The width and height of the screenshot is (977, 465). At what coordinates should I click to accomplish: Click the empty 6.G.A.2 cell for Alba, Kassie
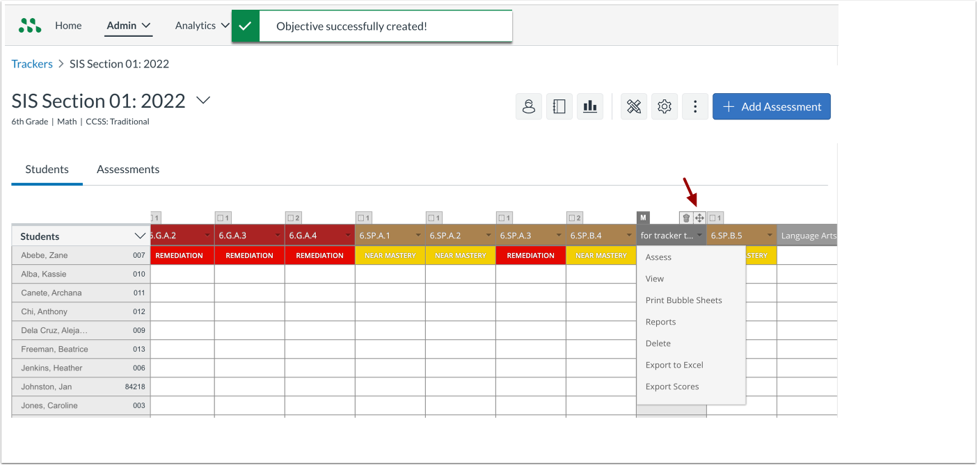[182, 274]
